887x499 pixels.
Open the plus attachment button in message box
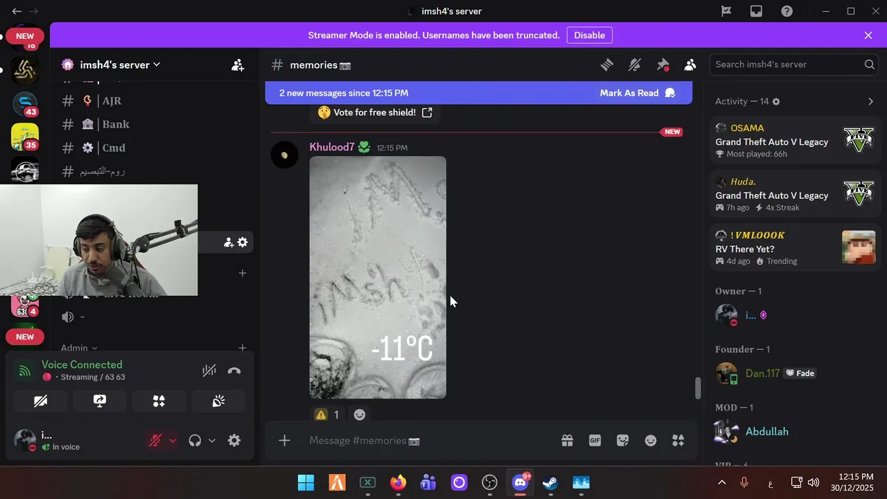click(x=284, y=441)
